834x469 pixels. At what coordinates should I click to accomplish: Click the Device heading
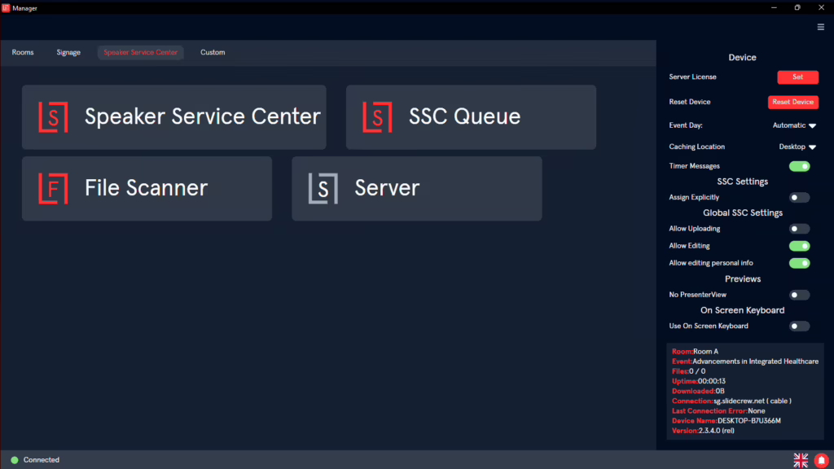pyautogui.click(x=743, y=58)
